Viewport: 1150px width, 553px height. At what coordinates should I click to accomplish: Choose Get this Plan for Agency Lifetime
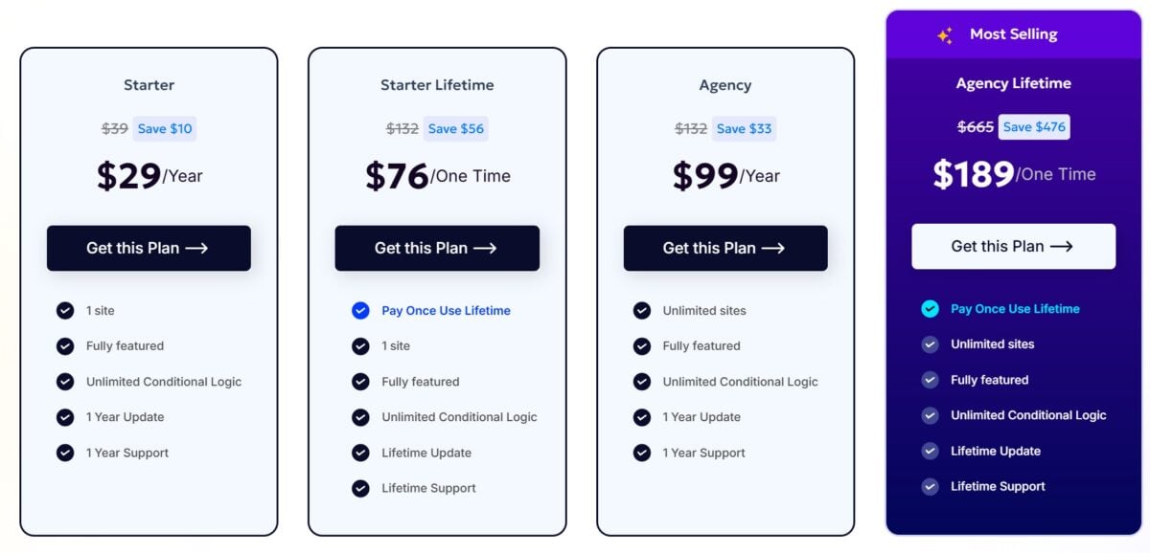[x=1013, y=246]
